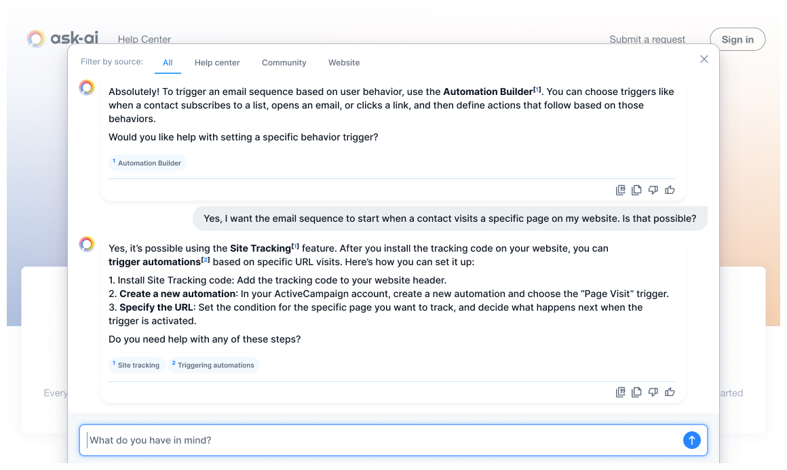Click 'Do you need help with any of these steps?'

[205, 339]
